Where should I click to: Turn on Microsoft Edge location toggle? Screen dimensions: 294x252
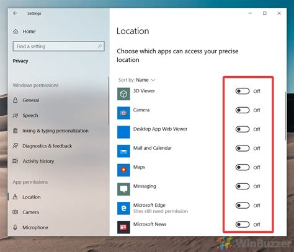pyautogui.click(x=243, y=206)
